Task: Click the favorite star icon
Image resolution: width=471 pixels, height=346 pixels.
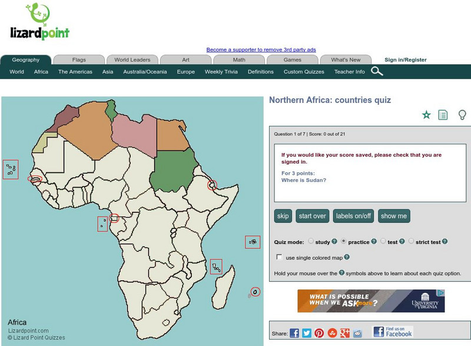Action: tap(426, 115)
